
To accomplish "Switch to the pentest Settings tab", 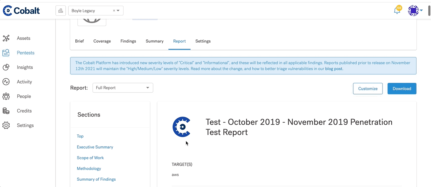I will click(203, 41).
